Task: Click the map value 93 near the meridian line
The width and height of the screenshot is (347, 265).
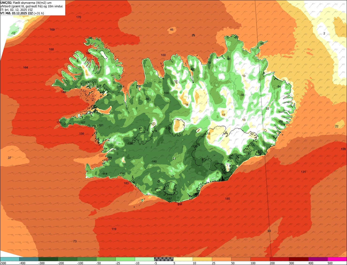Action: click(269, 231)
